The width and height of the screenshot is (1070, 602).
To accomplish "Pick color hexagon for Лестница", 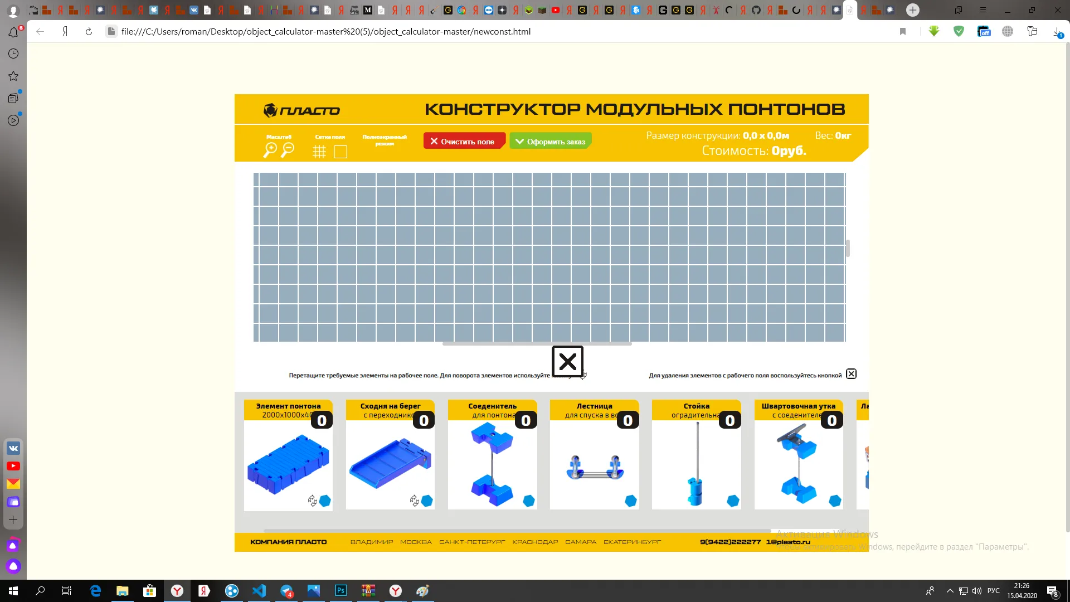I will (631, 501).
